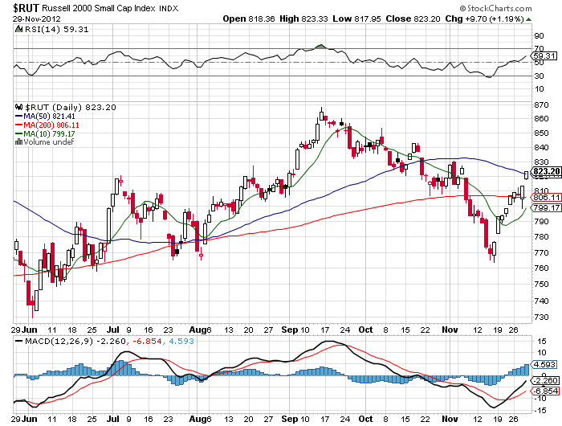
Task: Click the RSI 30 axis level label
Action: click(539, 76)
